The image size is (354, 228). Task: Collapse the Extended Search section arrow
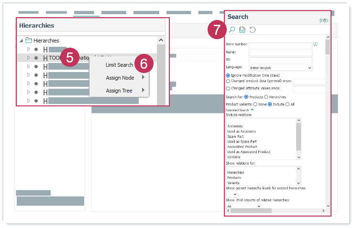(253, 110)
